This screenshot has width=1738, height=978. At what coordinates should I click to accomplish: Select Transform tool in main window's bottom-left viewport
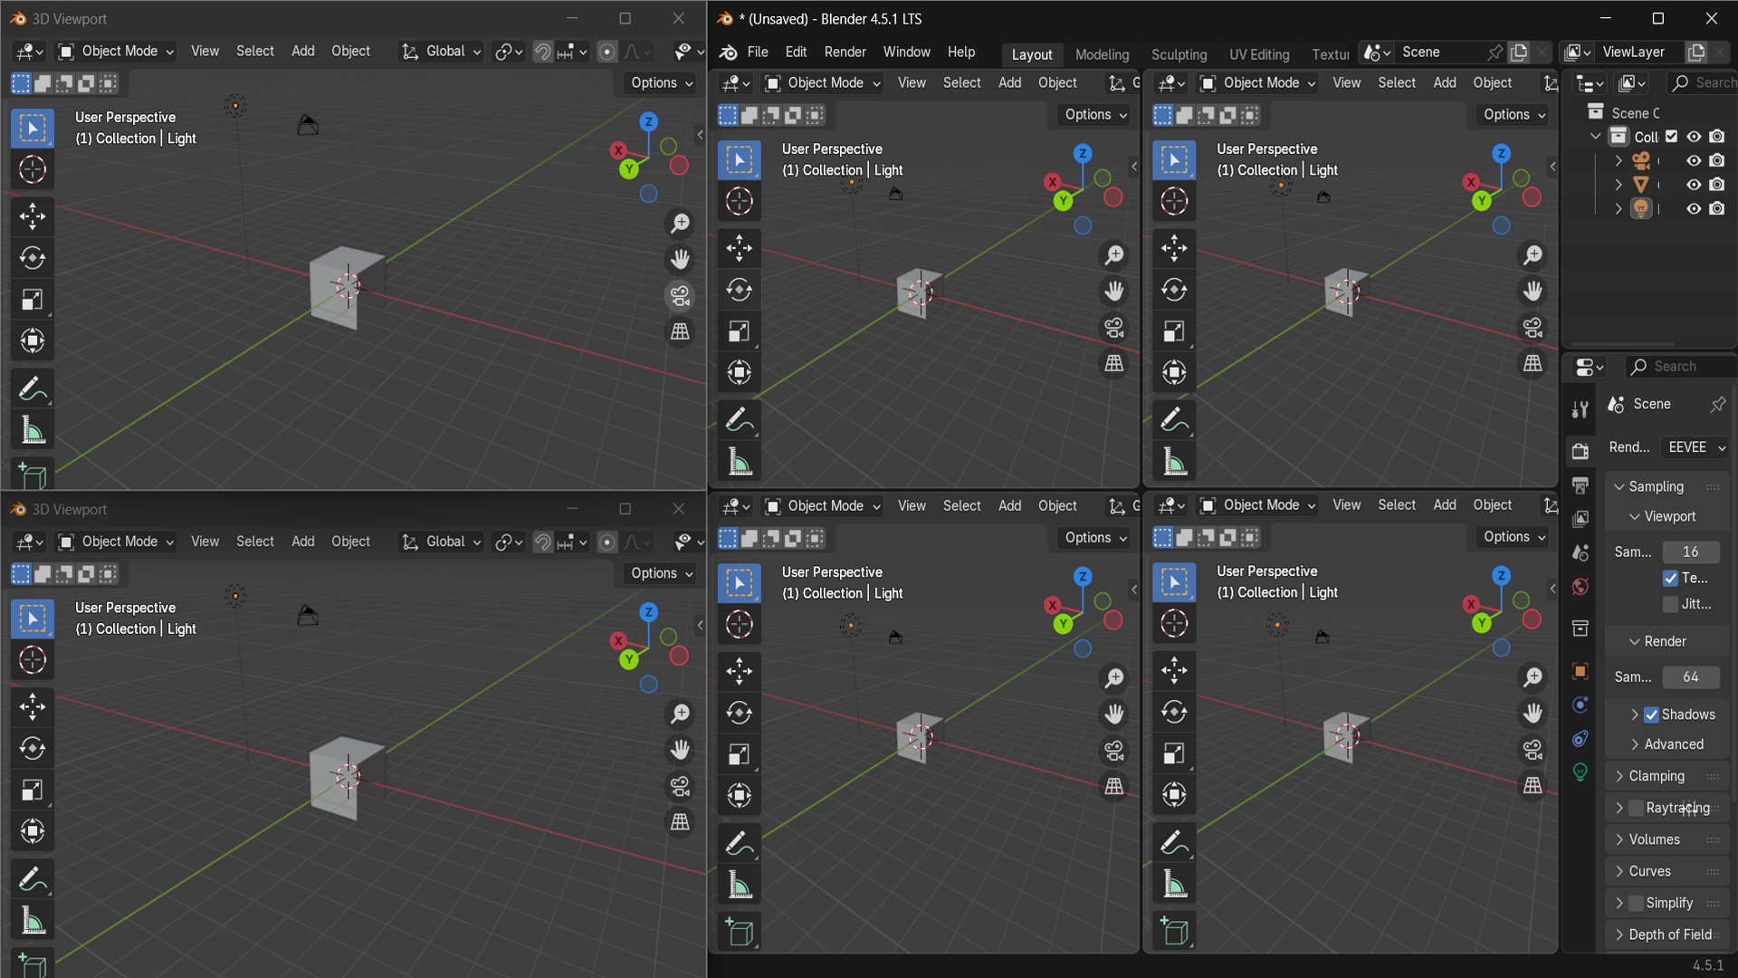[x=740, y=795]
